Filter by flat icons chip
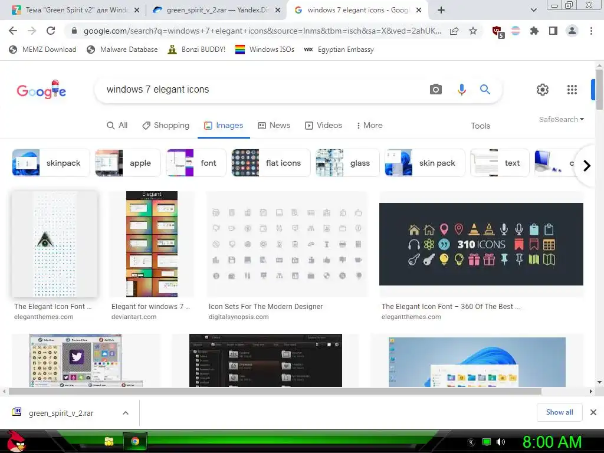 point(271,163)
